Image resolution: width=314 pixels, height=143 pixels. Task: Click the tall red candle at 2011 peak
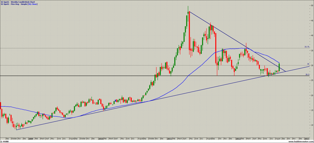coord(189,31)
